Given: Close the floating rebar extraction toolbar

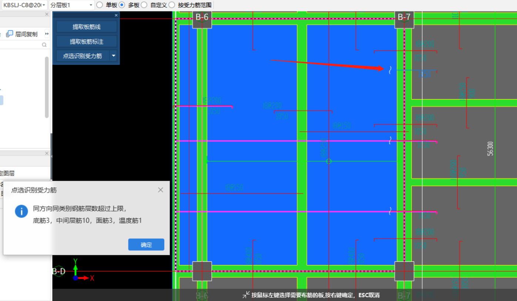Looking at the screenshot, I should (116, 15).
